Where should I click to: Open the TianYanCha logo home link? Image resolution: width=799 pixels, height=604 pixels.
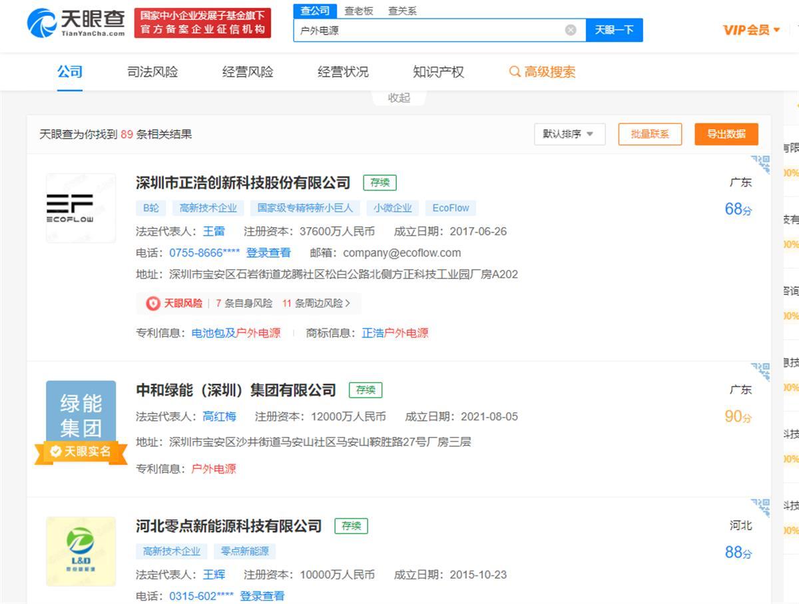click(x=76, y=22)
